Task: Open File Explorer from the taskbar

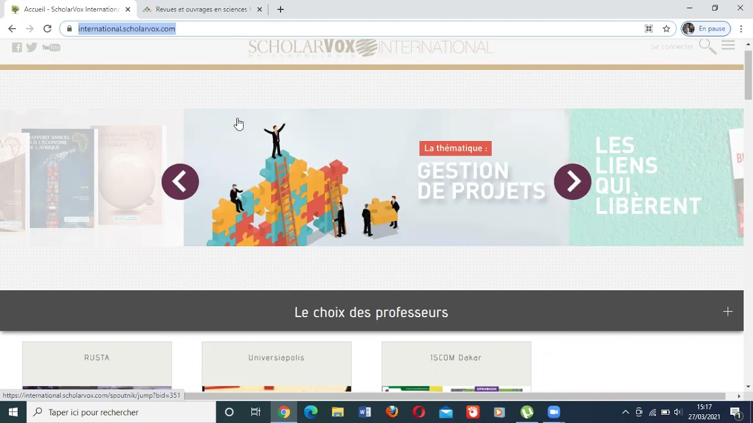Action: tap(338, 412)
